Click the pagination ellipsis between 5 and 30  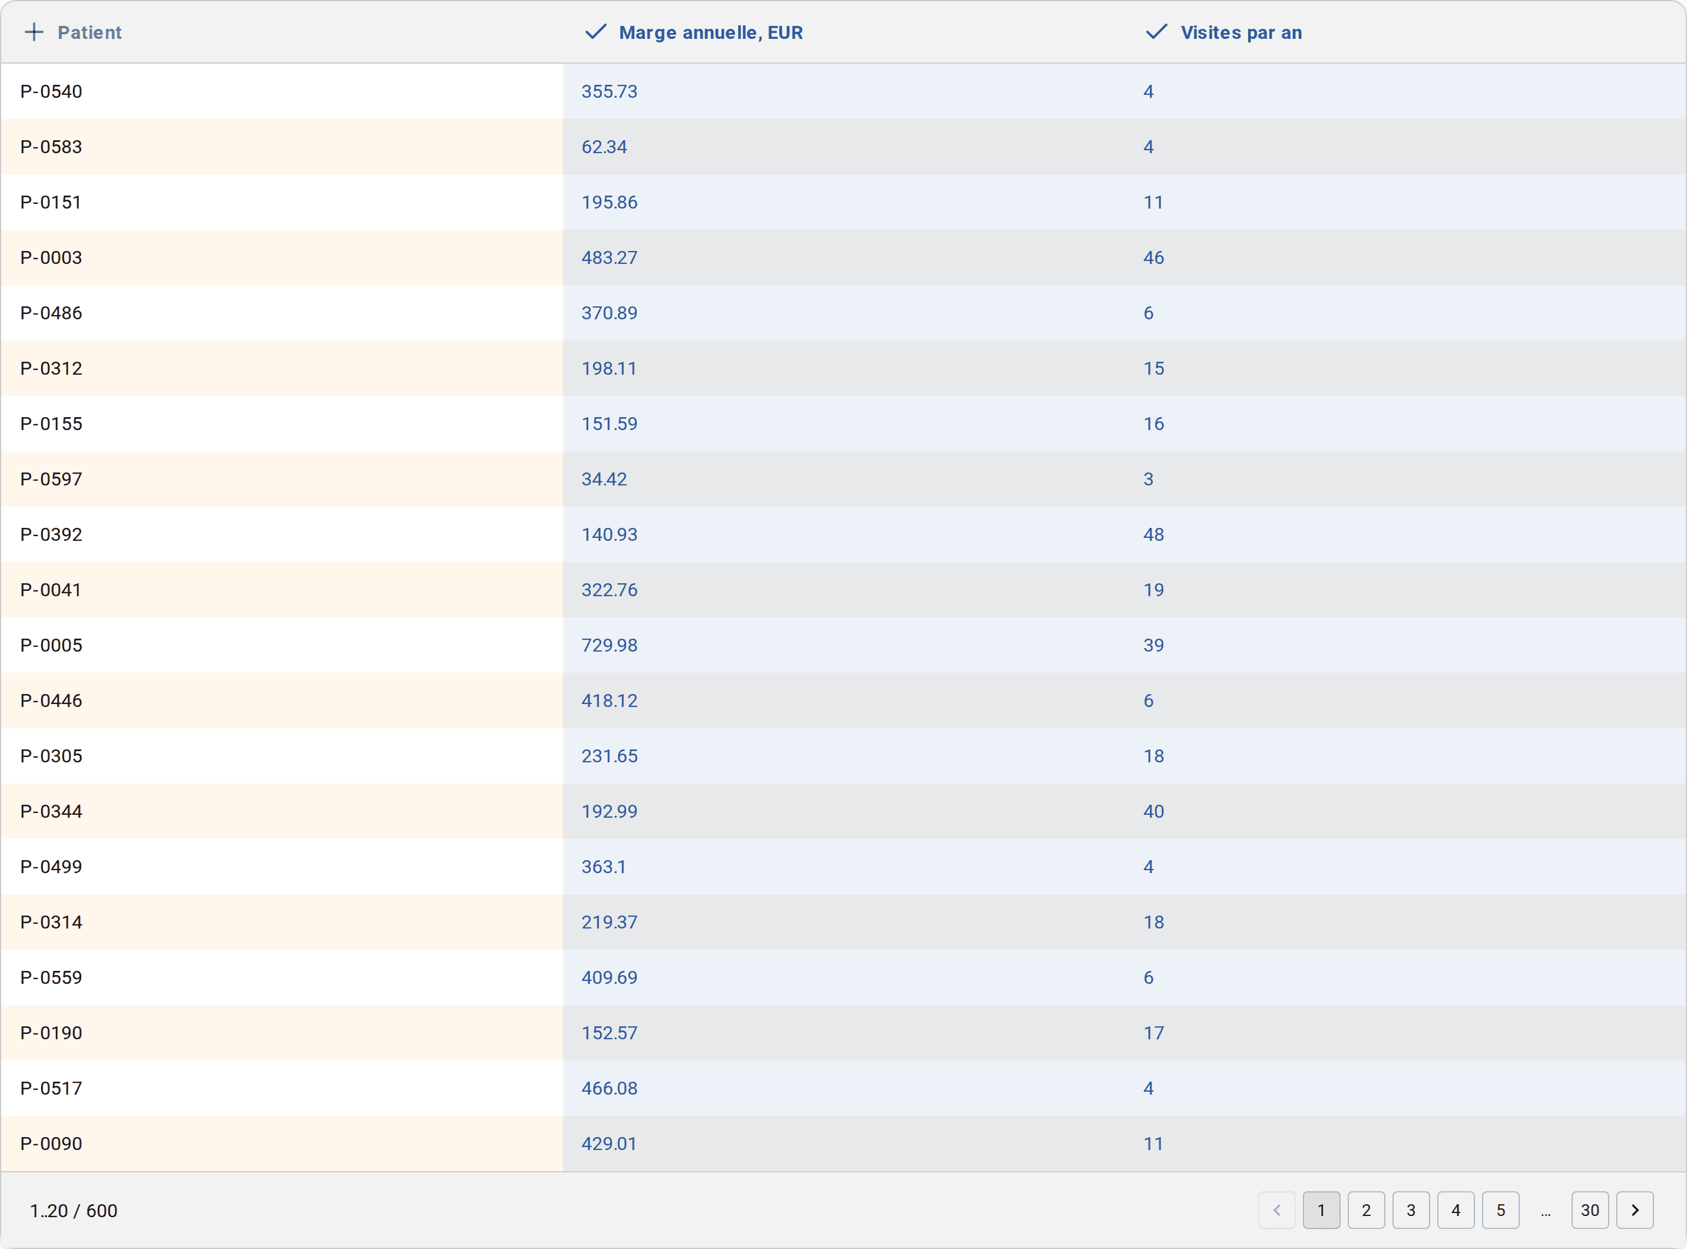click(x=1546, y=1212)
